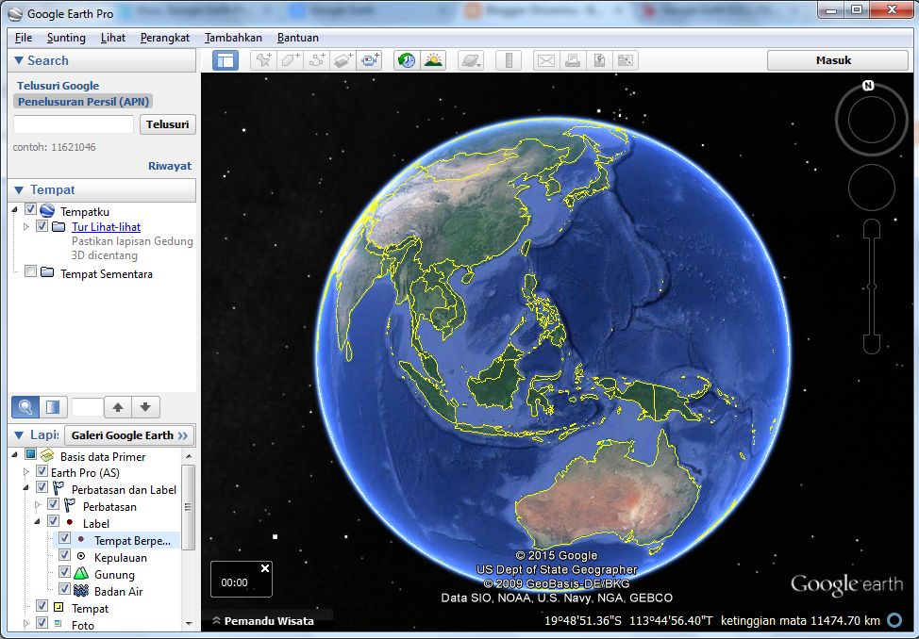Toggle sunlight across the landscape icon
The height and width of the screenshot is (639, 919).
[x=433, y=60]
